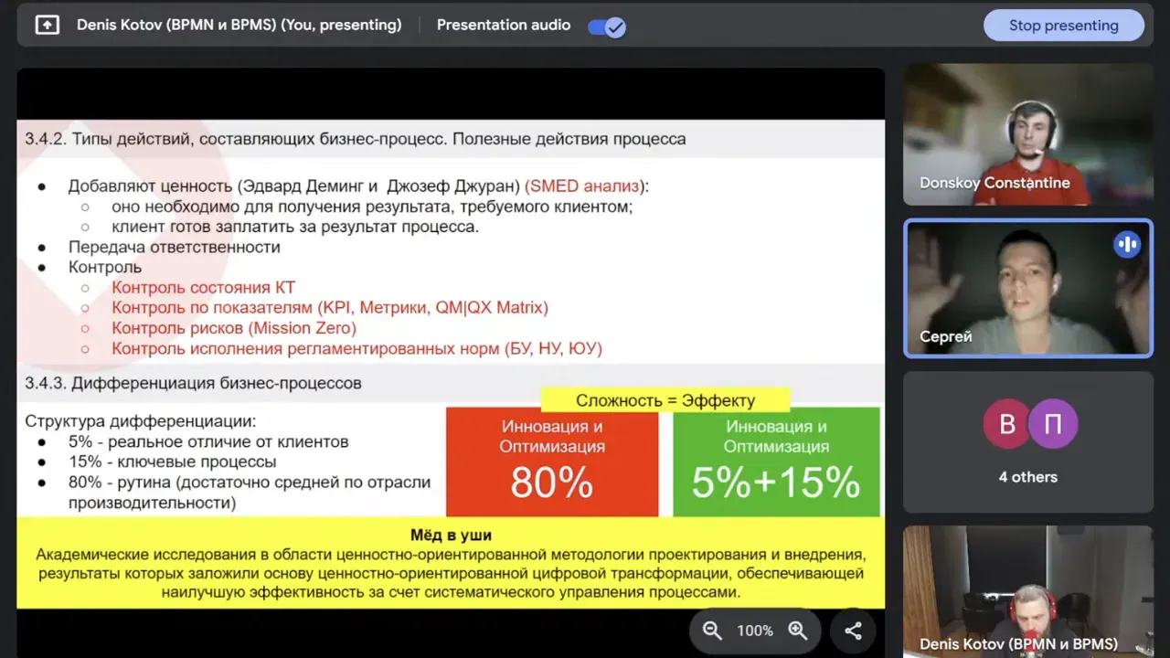Select the zoom out magnifier icon

point(712,631)
